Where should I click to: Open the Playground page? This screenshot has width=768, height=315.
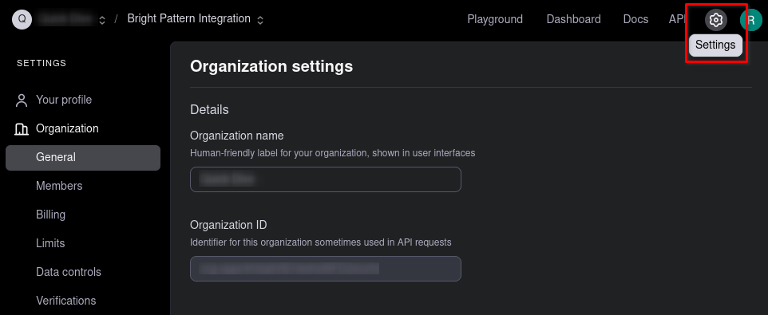pyautogui.click(x=495, y=19)
